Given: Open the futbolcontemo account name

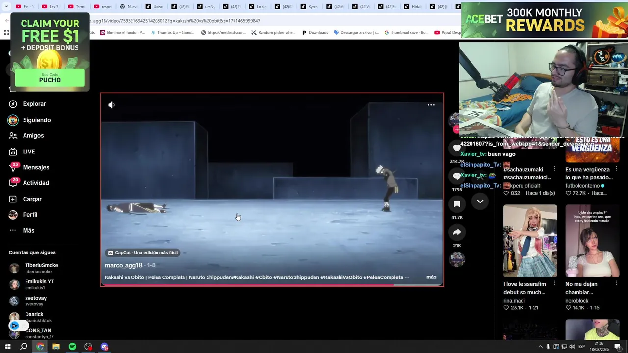Looking at the screenshot, I should click(x=582, y=186).
